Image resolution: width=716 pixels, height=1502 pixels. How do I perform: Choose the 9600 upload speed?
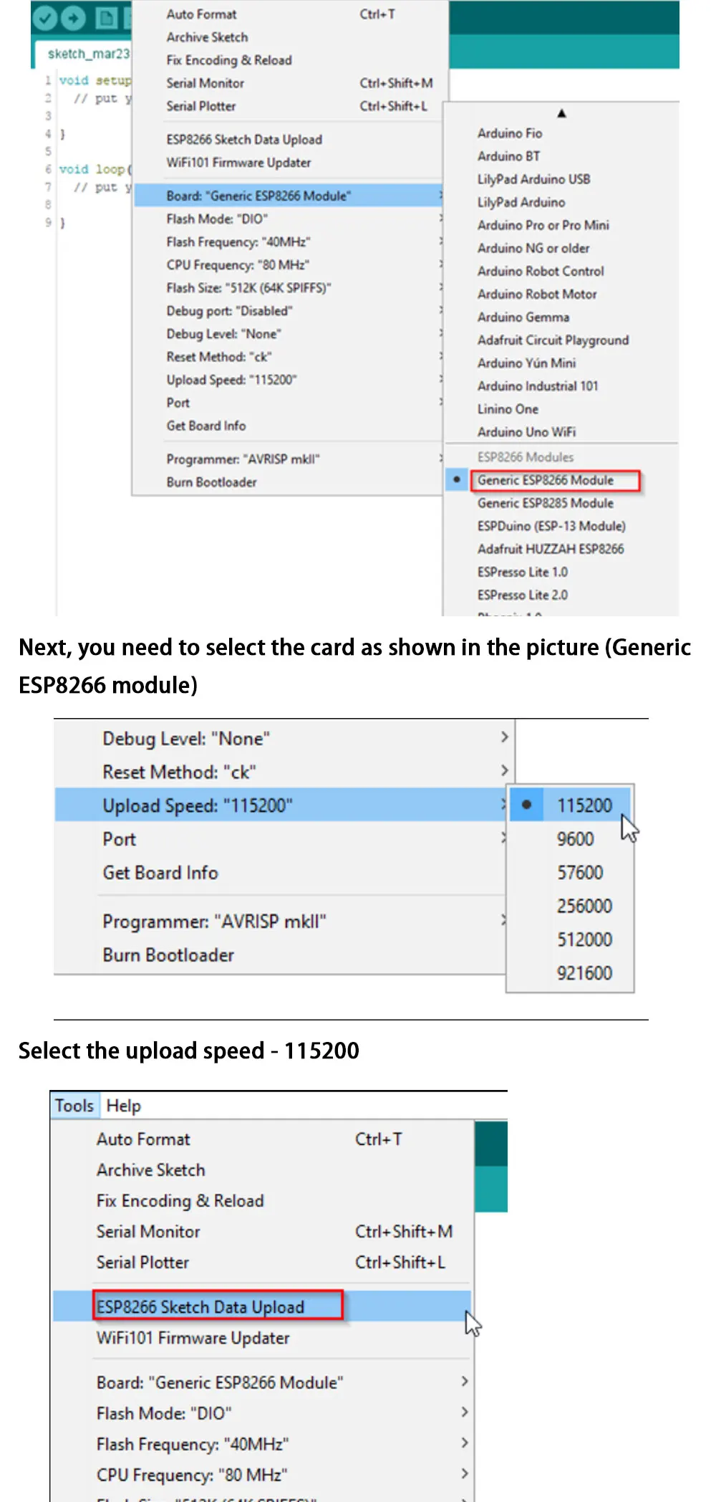pyautogui.click(x=576, y=839)
